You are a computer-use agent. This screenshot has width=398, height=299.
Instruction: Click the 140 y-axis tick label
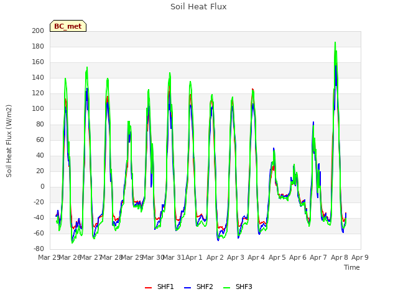tap(38, 77)
